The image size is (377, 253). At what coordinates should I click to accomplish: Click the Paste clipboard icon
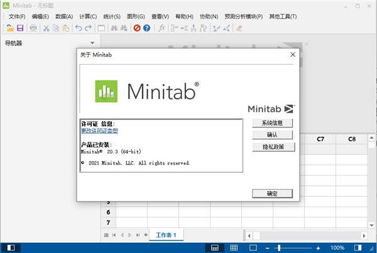[65, 28]
